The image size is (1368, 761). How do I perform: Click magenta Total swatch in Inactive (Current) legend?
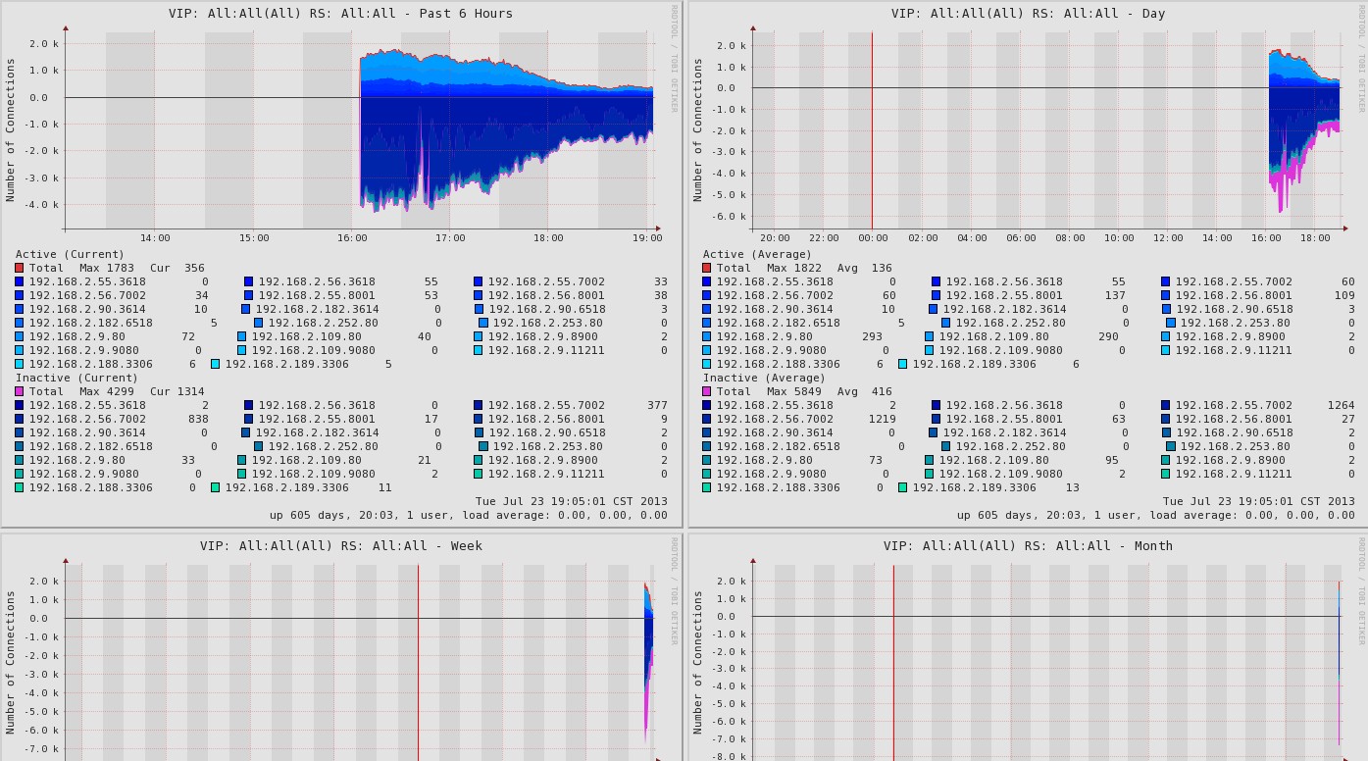(20, 391)
